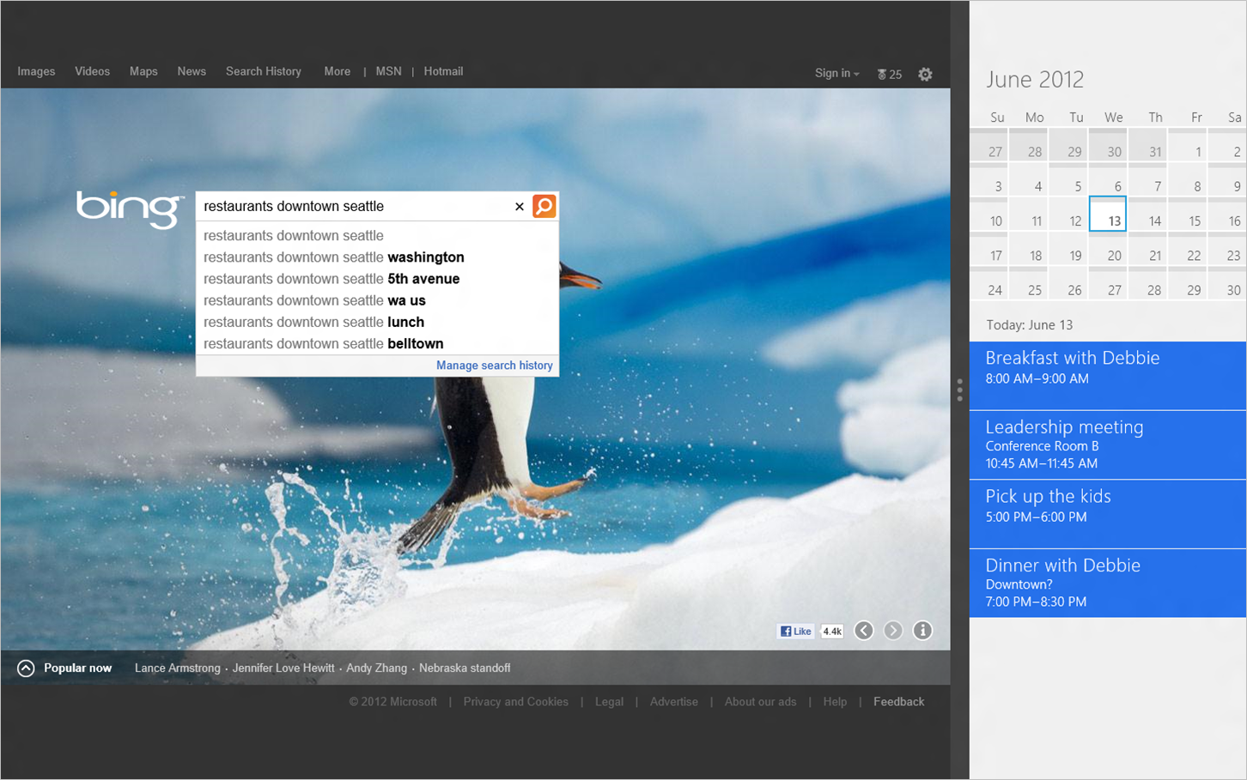The width and height of the screenshot is (1247, 780).
Task: Select suggestion ending with belltown
Action: click(377, 343)
